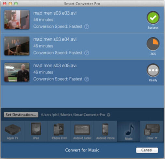Click the Set Destination button
Viewport: 165px width, 159px height.
(x=21, y=115)
